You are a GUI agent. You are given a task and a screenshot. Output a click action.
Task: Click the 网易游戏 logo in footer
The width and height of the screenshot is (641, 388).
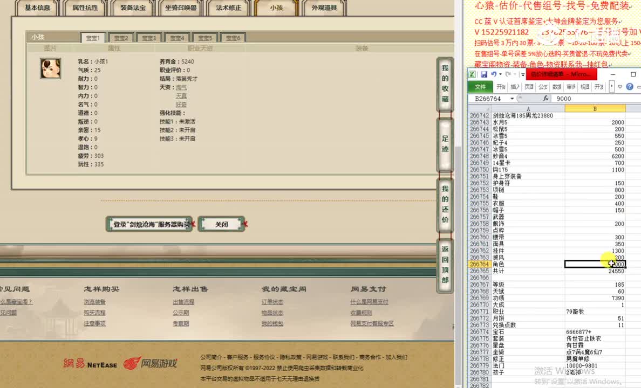coord(151,363)
